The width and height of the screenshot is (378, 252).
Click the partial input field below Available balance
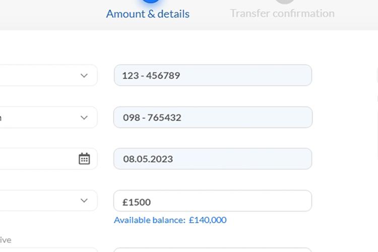coord(213,250)
